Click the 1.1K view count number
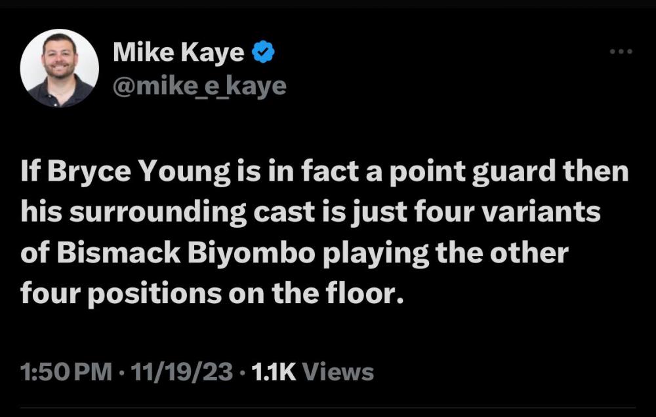This screenshot has width=656, height=417. (x=274, y=372)
